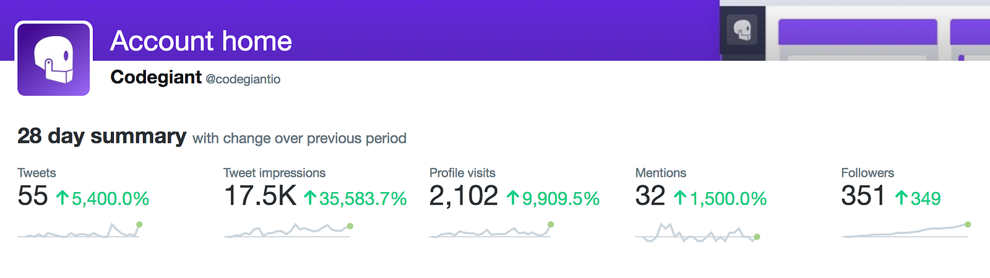Click the Account home heading
The image size is (990, 278).
pyautogui.click(x=201, y=41)
